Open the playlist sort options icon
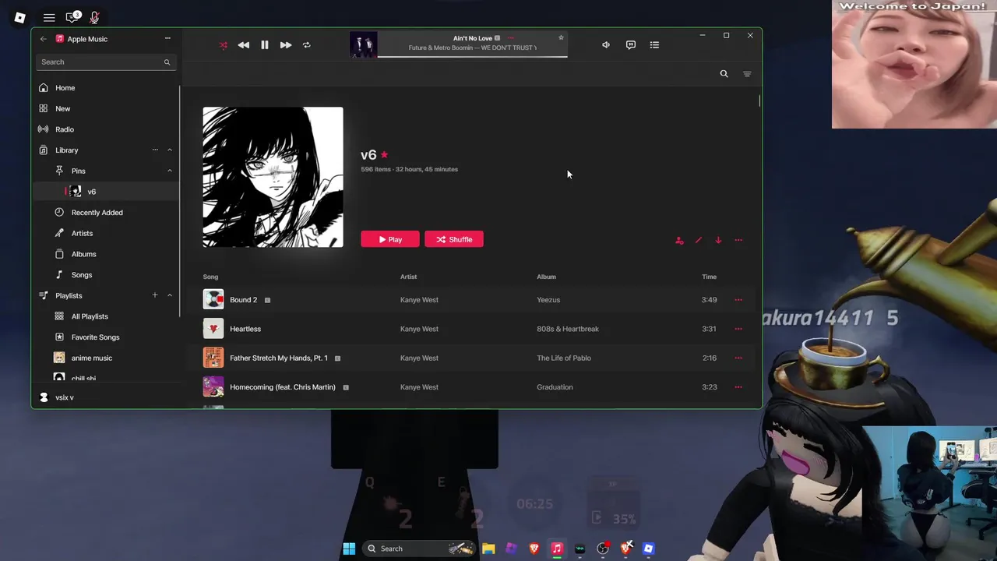This screenshot has width=997, height=561. click(747, 74)
